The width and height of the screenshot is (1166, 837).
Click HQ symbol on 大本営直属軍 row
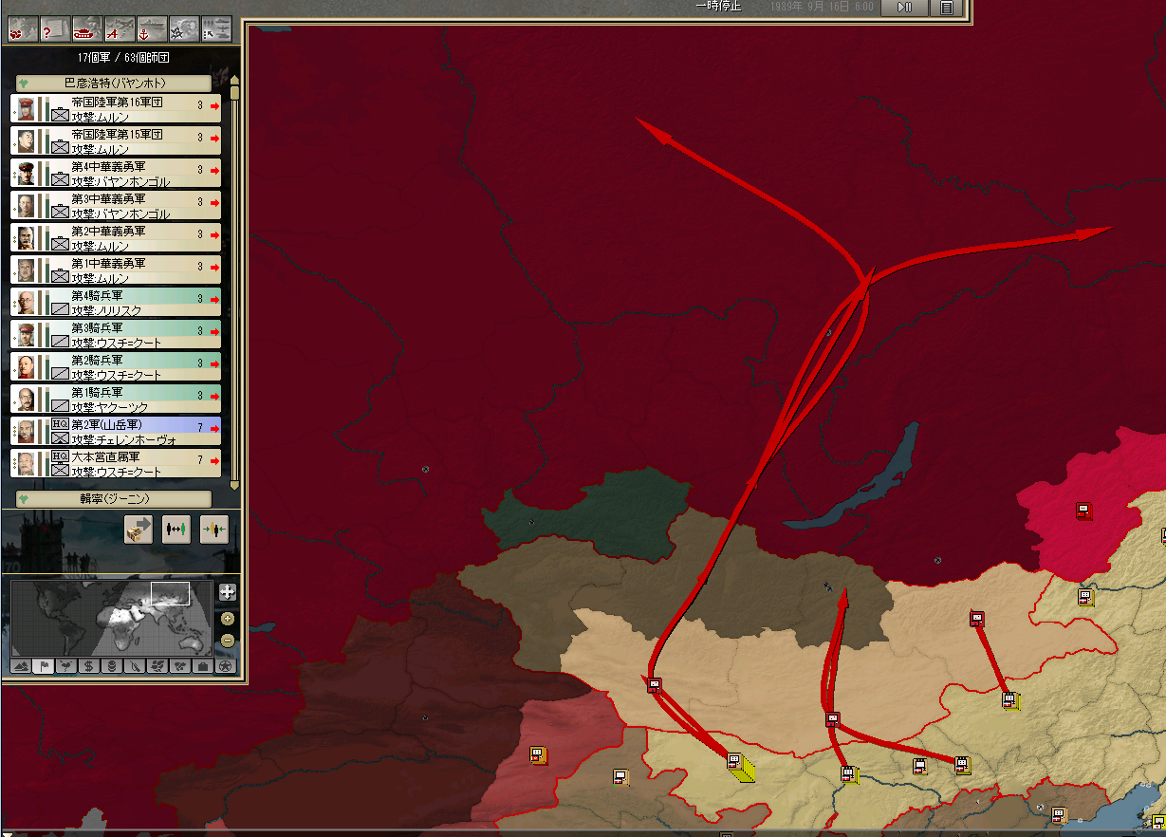60,456
